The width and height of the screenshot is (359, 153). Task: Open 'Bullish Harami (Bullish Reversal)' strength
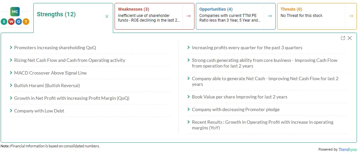tap(47, 85)
